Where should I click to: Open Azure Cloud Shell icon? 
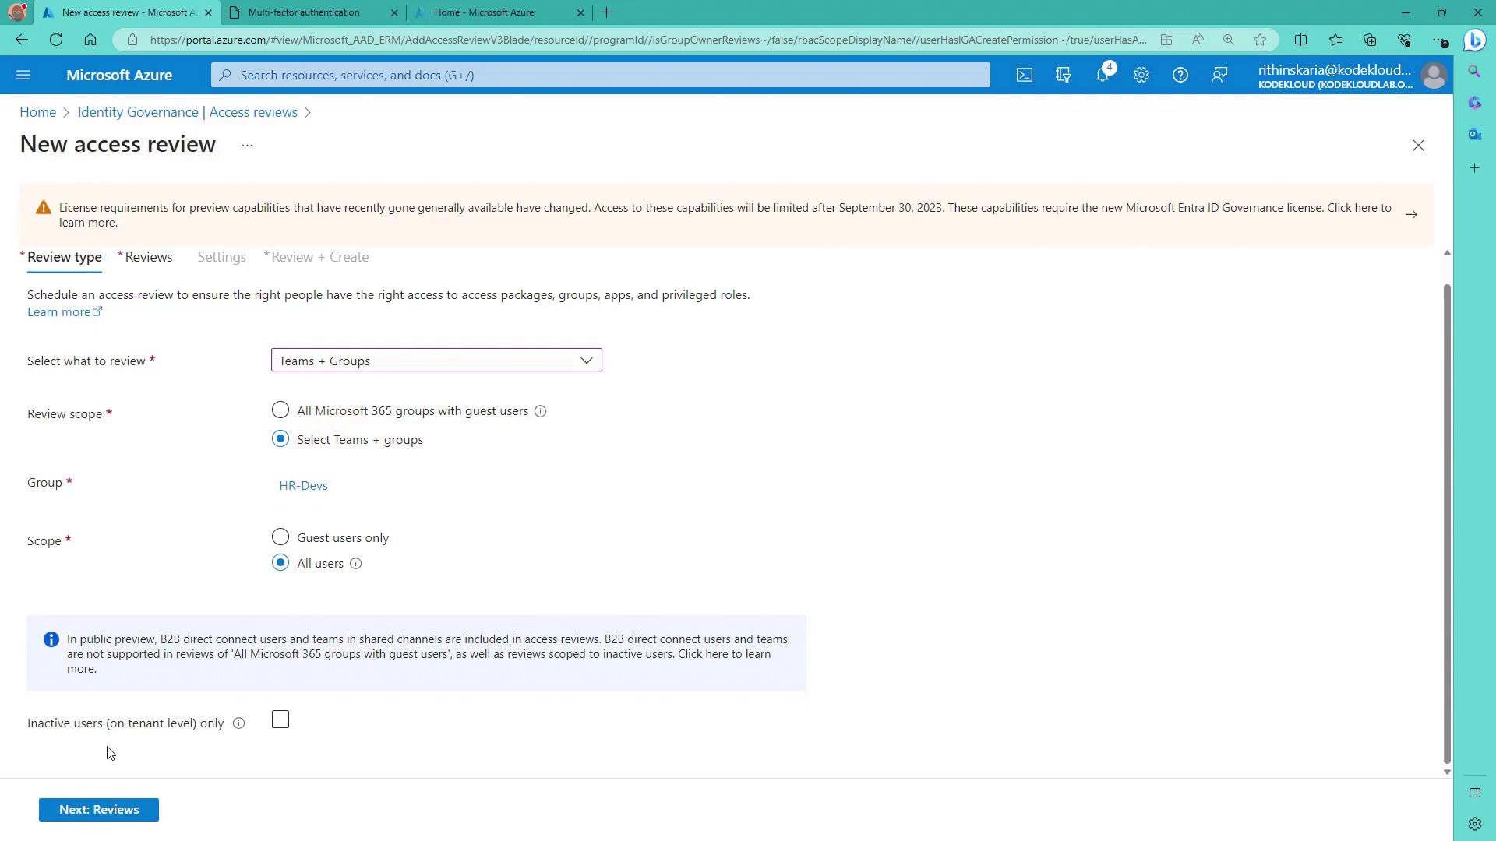(1024, 76)
